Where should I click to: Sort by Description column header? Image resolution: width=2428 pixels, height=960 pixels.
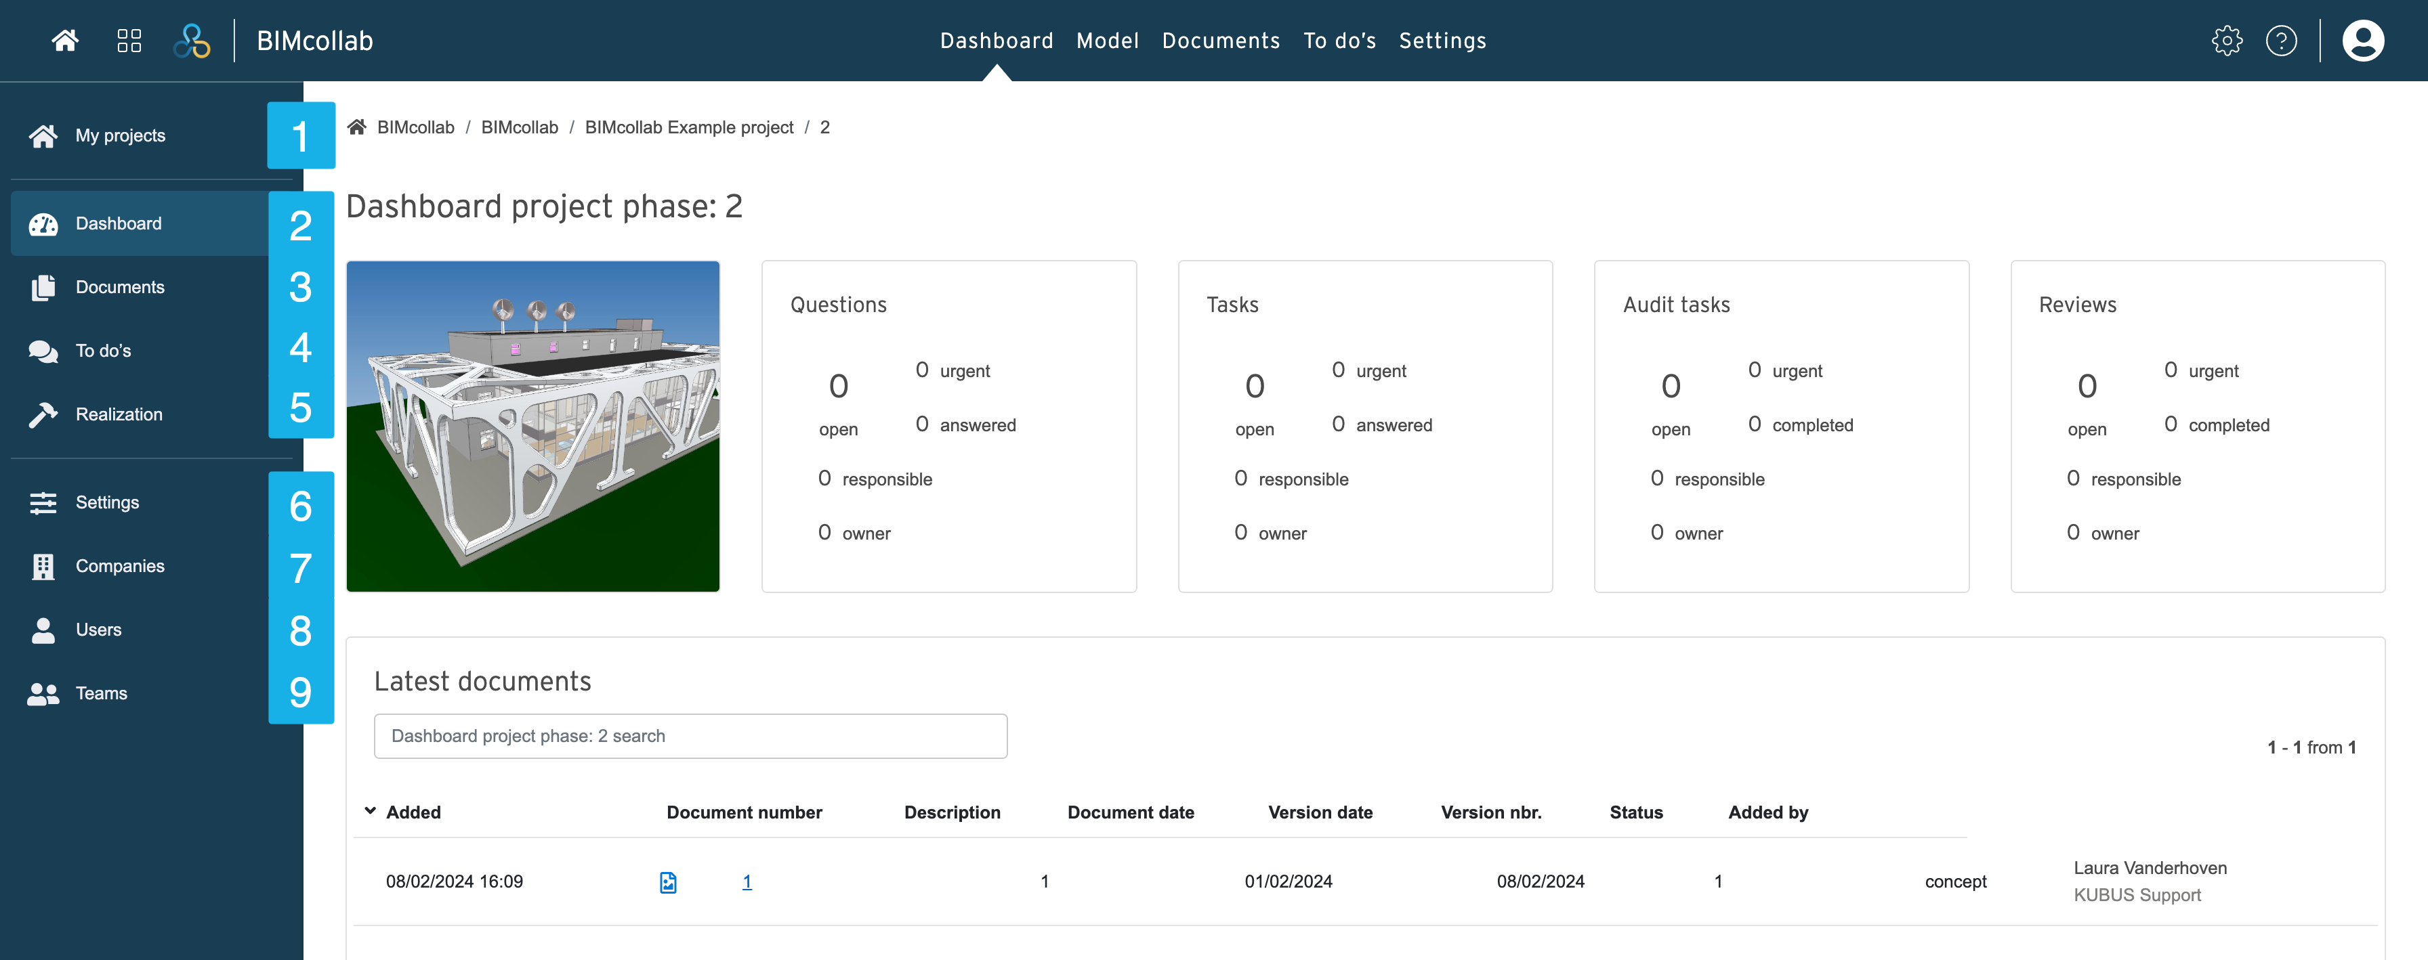click(952, 812)
